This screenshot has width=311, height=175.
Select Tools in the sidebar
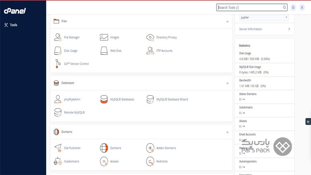click(11, 25)
